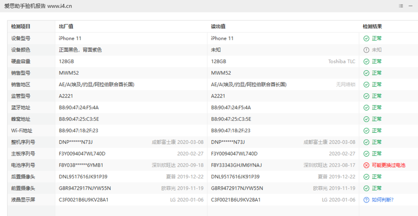The image size is (418, 216).
Task: Click the 主板序列号 row label
Action: coord(23,154)
